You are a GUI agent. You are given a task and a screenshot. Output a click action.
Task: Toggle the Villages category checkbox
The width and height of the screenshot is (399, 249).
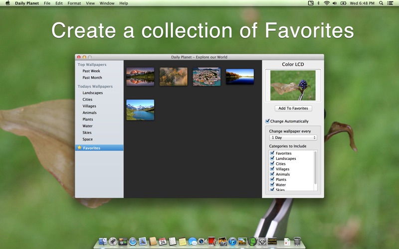(x=272, y=169)
